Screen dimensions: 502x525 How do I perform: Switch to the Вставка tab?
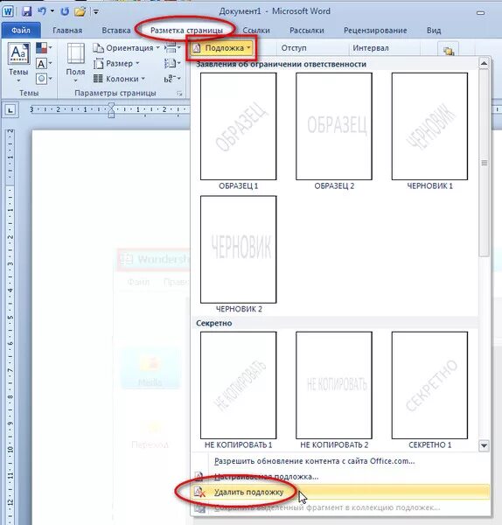[116, 31]
